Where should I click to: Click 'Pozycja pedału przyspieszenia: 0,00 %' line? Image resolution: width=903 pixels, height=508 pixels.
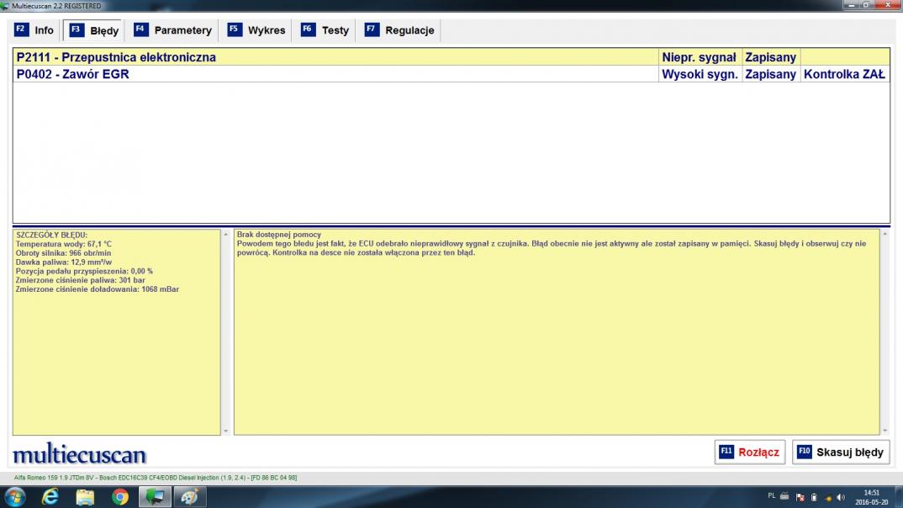coord(84,272)
